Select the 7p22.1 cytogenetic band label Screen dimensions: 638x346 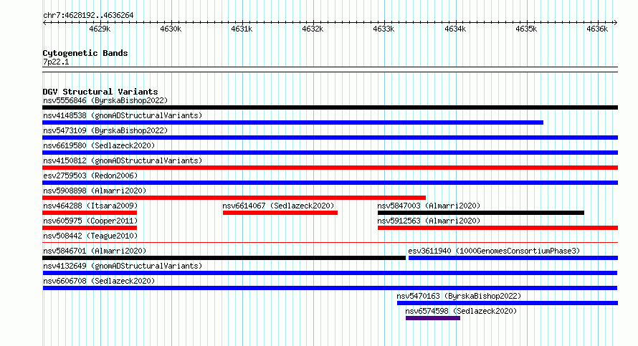[56, 62]
